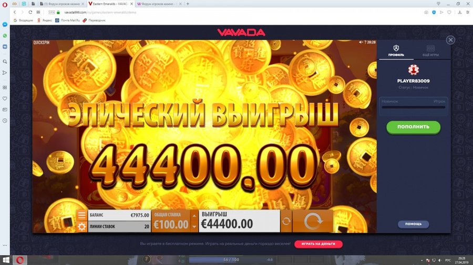Image resolution: width=473 pixels, height=265 pixels.
Task: Close the game panel with X
Action: tap(450, 40)
